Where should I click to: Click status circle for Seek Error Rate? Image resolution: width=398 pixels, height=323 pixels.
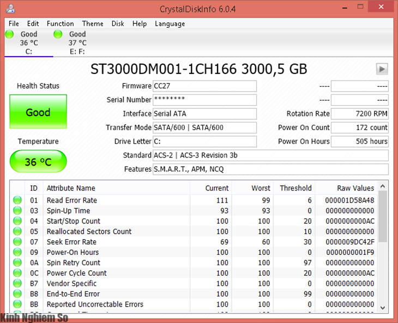pyautogui.click(x=17, y=242)
